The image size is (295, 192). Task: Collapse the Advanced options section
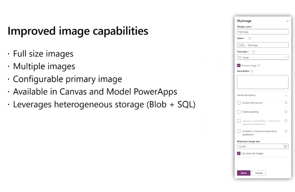point(286,95)
